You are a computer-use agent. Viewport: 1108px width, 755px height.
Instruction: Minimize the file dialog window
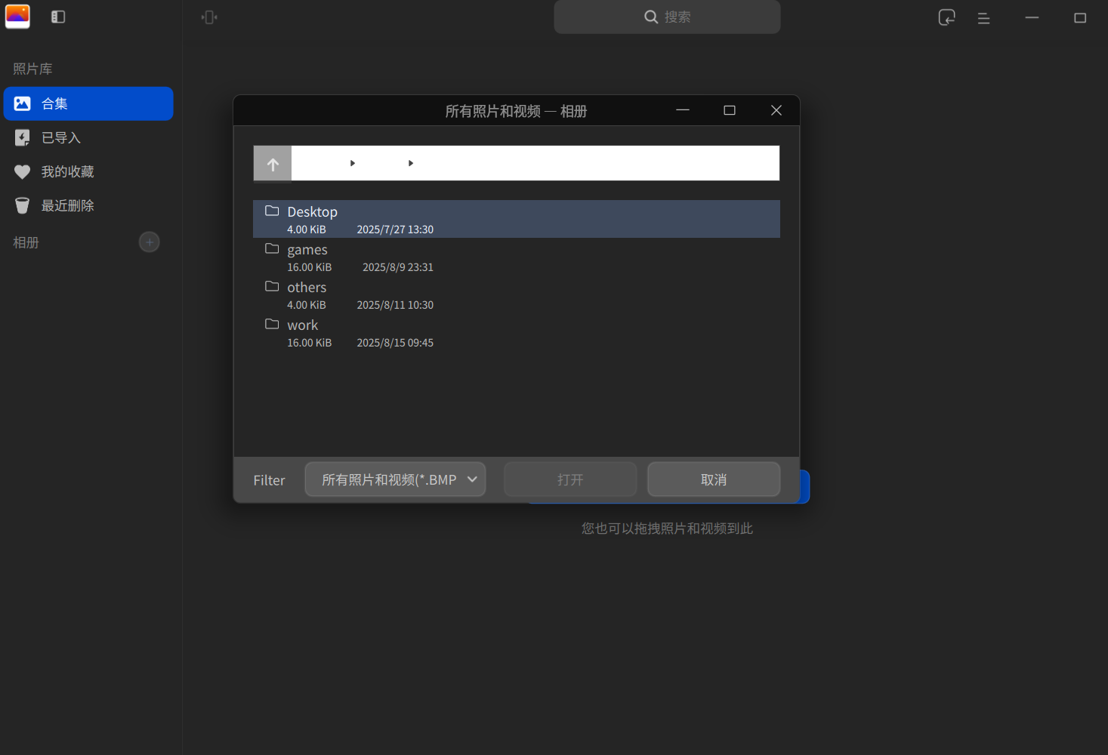(683, 110)
